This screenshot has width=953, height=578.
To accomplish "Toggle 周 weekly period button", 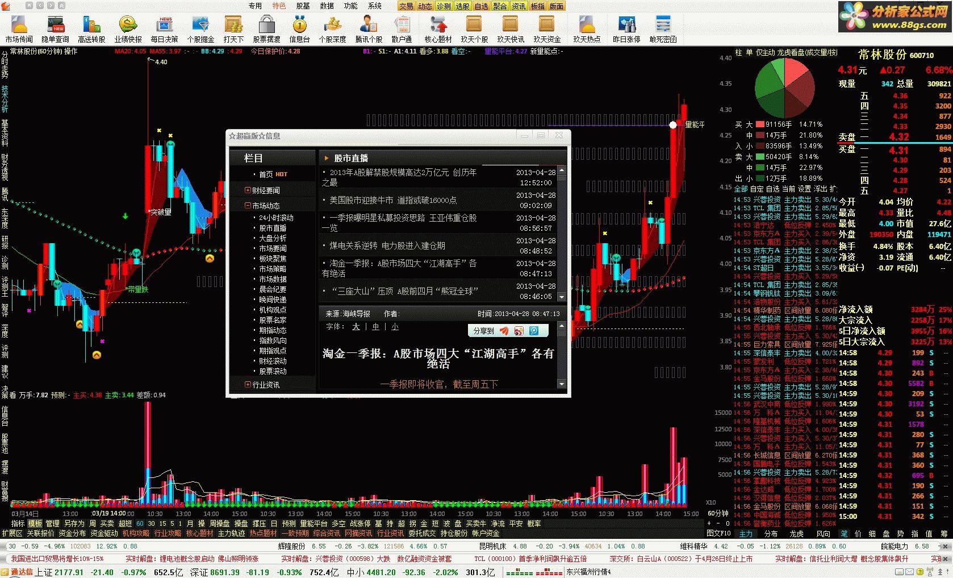I will (x=93, y=523).
